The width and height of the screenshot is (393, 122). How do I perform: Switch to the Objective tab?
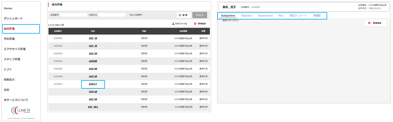tap(247, 16)
